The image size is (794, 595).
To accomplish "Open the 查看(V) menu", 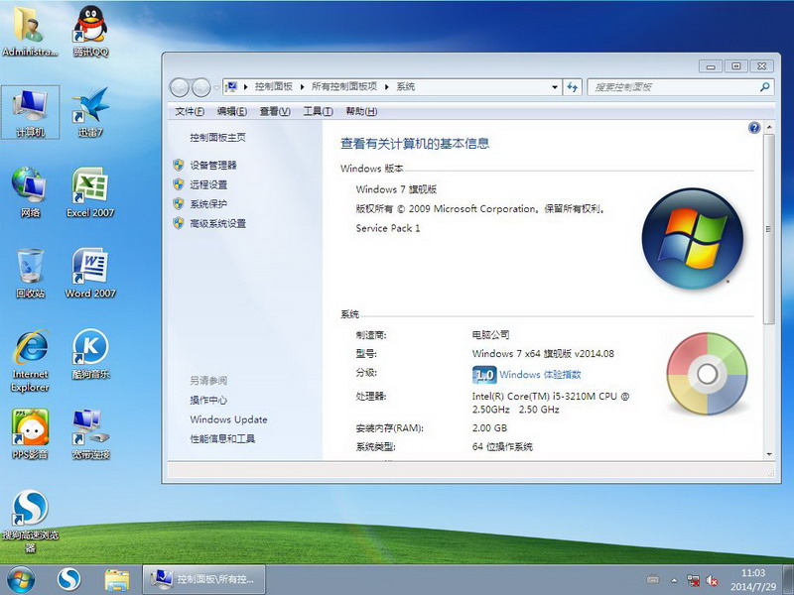I will (275, 111).
